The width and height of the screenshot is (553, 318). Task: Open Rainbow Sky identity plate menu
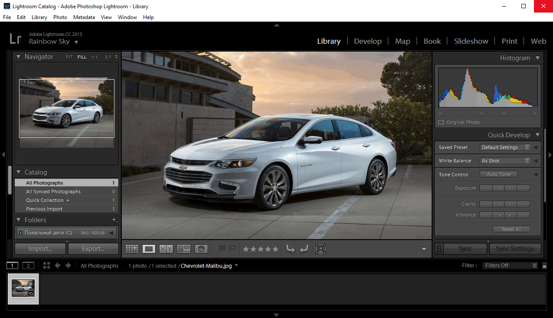pos(76,42)
